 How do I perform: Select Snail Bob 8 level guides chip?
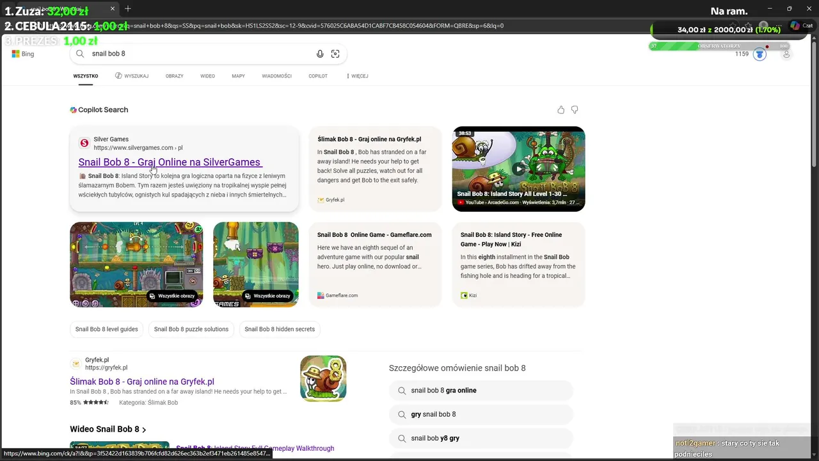point(107,329)
